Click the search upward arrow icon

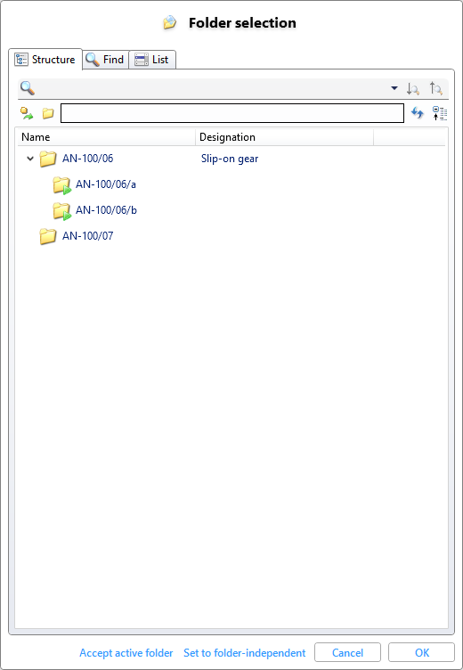(x=436, y=89)
